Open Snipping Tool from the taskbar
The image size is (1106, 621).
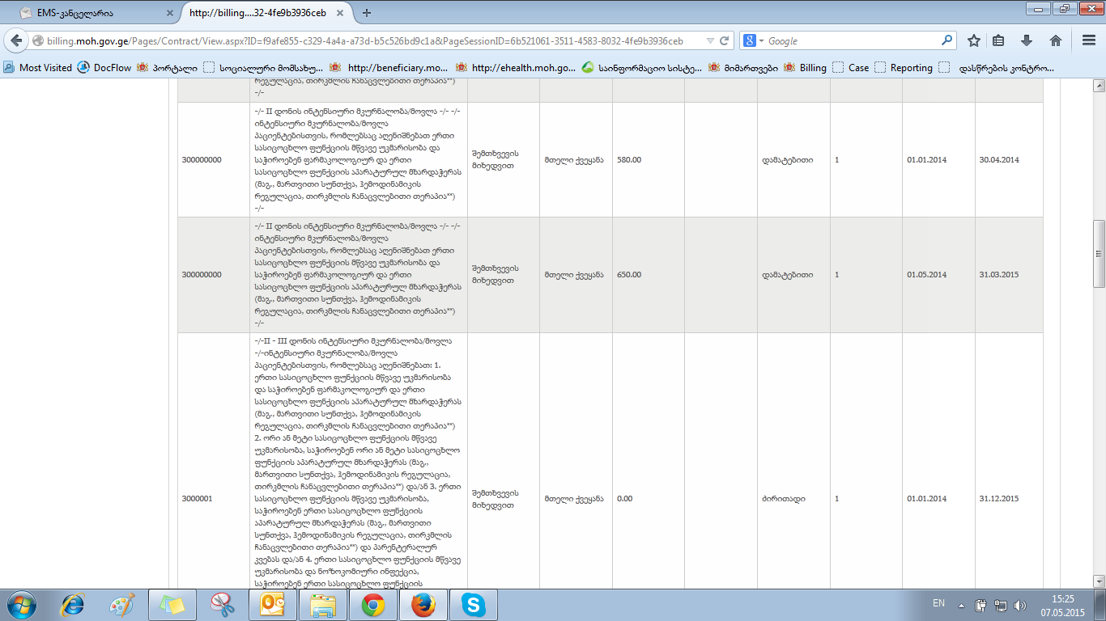(x=221, y=605)
